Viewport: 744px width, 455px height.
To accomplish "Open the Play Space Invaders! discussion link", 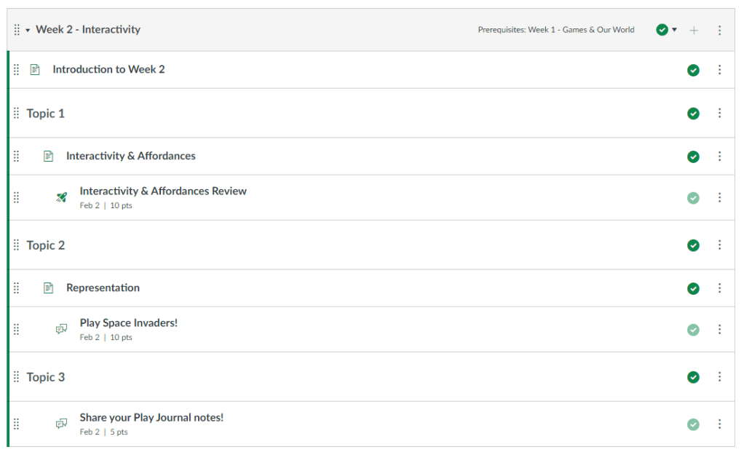I will [128, 323].
